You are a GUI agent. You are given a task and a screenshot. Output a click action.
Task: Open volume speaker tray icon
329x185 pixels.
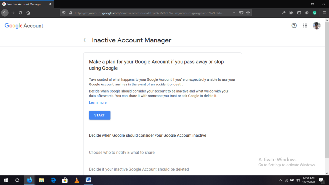[x=298, y=180]
